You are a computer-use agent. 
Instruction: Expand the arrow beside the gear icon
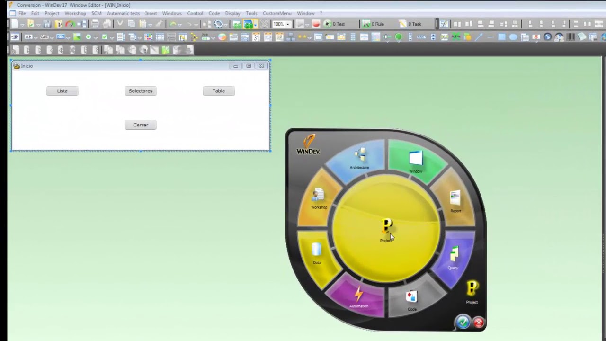(x=226, y=25)
